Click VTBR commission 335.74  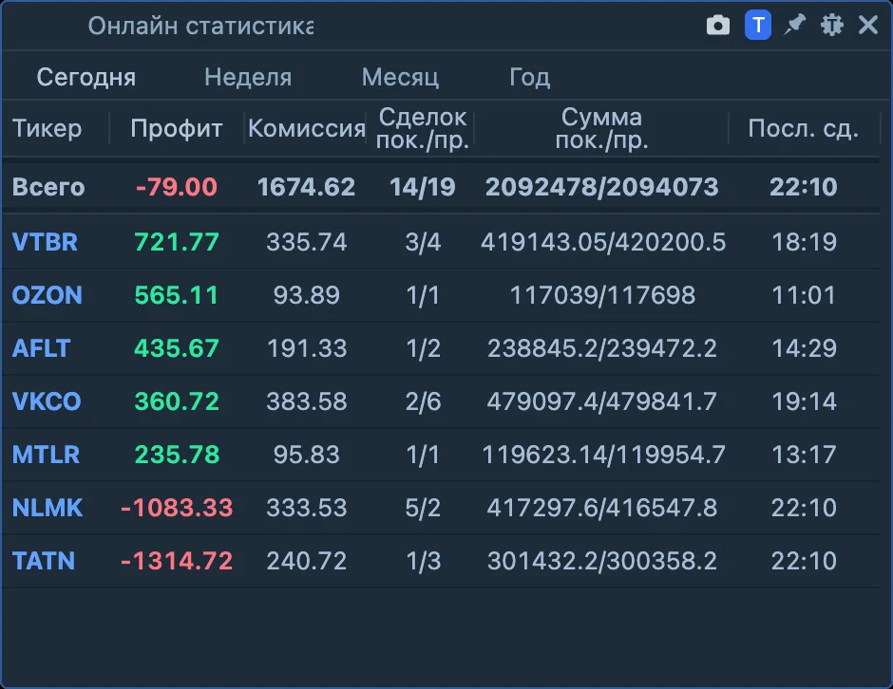tap(307, 242)
